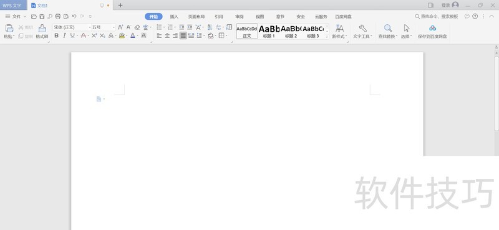Pick the font color A swatch
The image size is (499, 230).
(x=133, y=35)
